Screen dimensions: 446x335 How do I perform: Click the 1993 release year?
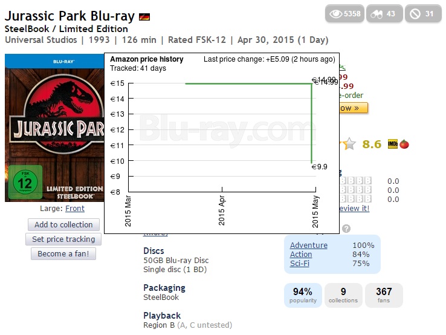pos(99,40)
